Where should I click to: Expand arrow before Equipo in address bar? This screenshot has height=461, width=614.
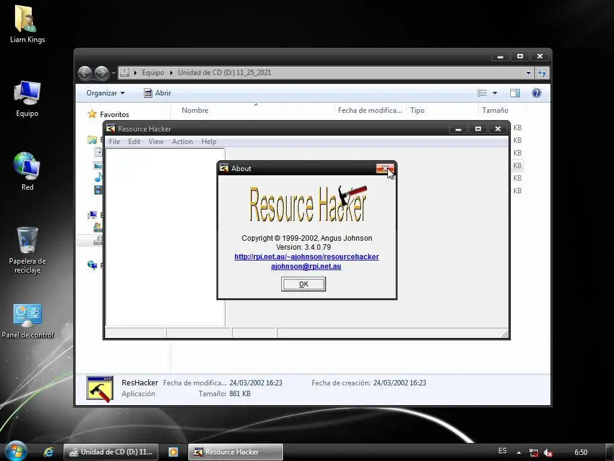tap(135, 73)
